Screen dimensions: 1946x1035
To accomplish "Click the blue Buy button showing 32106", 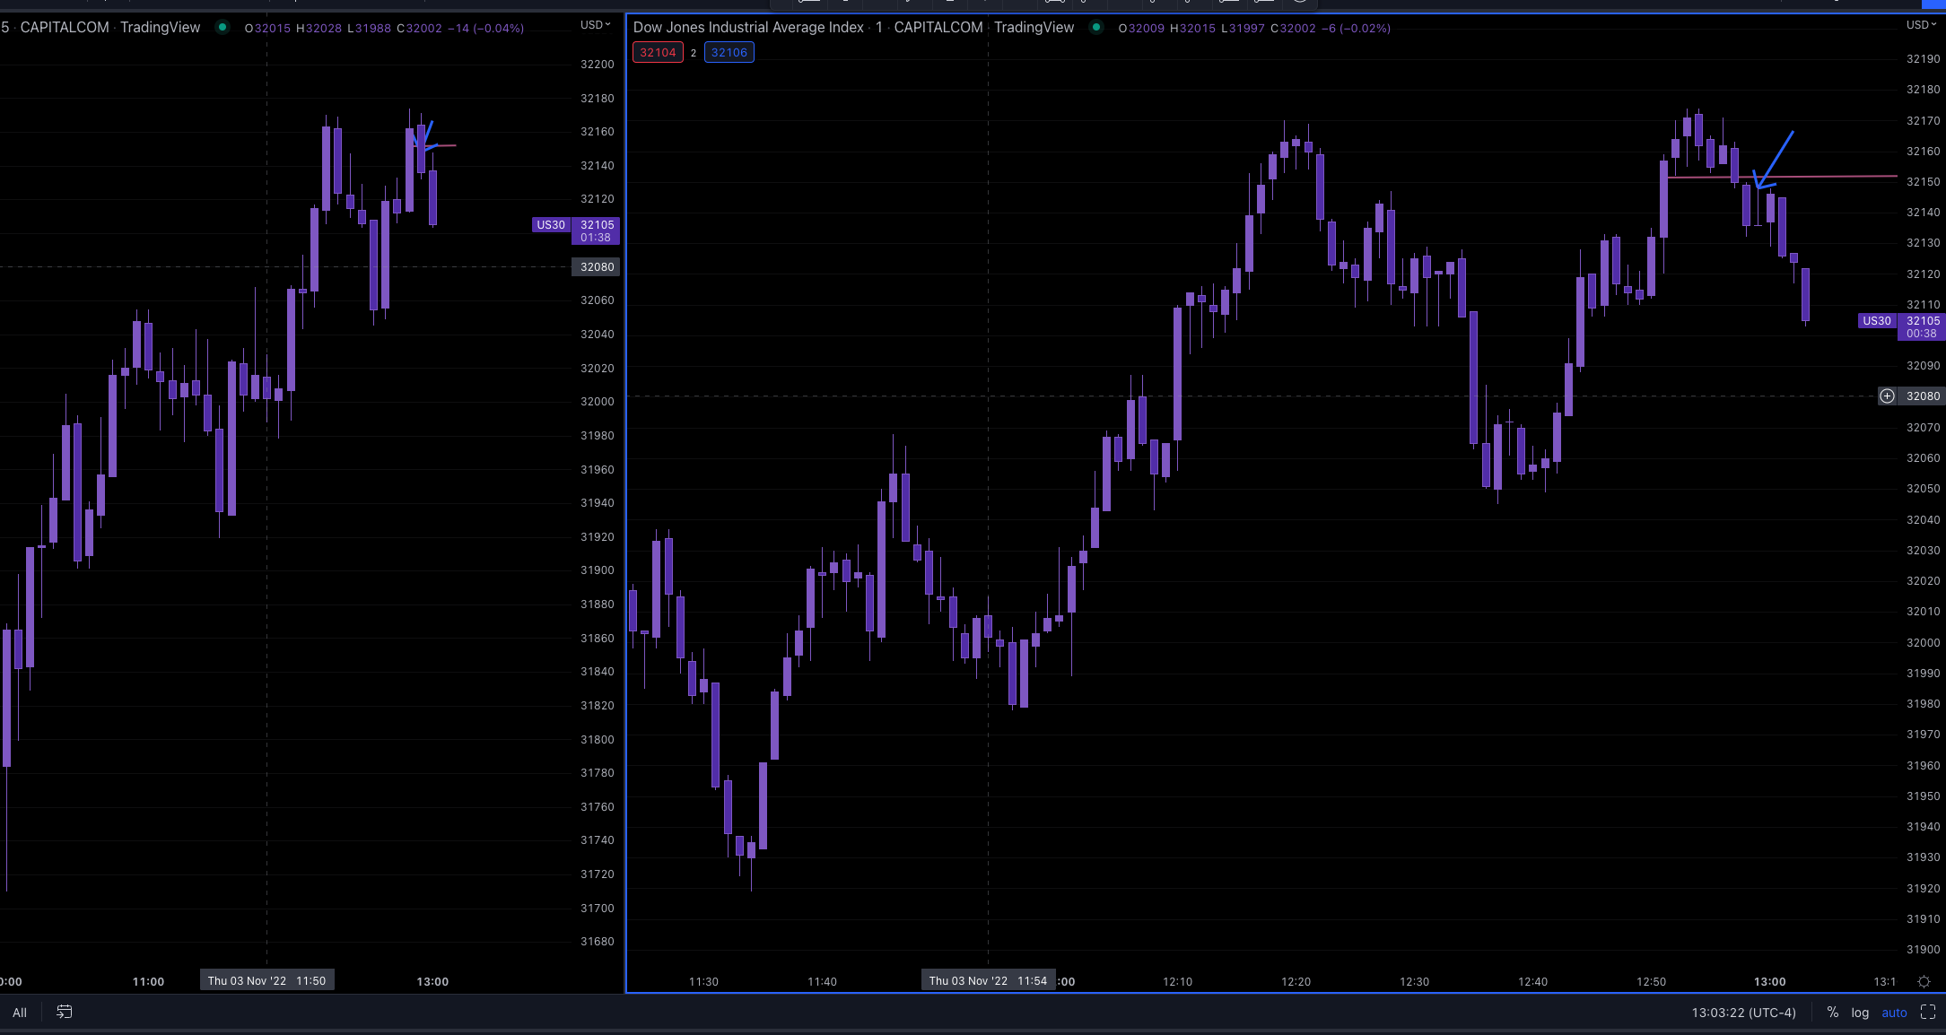I will tap(729, 52).
